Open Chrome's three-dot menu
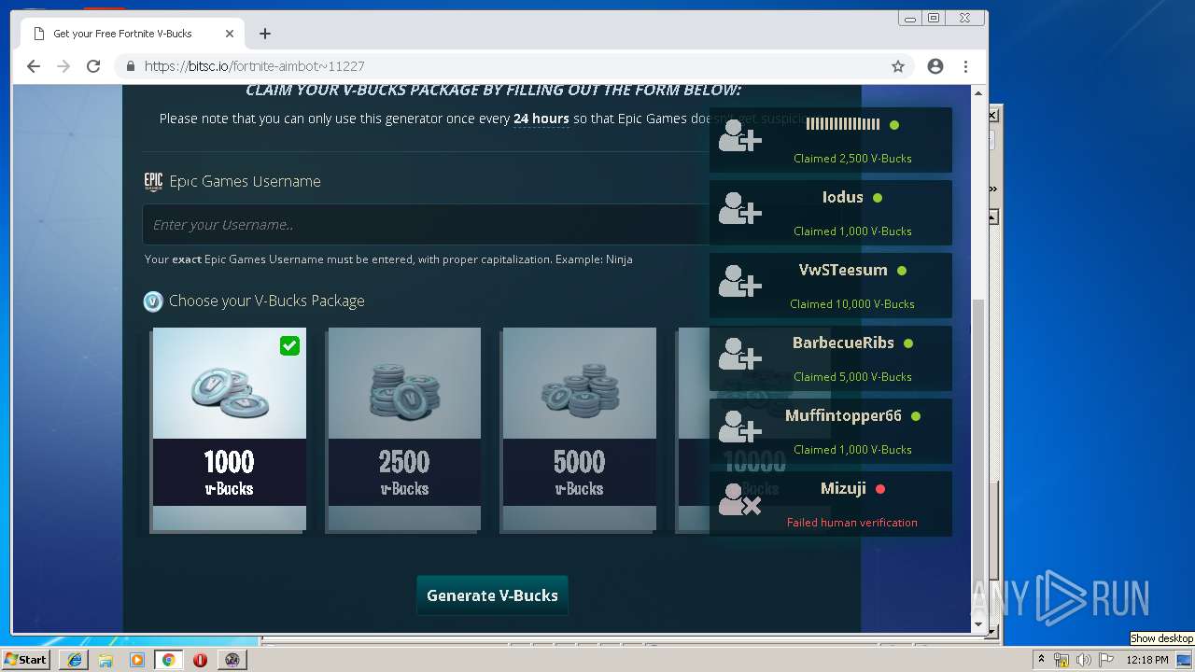 tap(966, 66)
